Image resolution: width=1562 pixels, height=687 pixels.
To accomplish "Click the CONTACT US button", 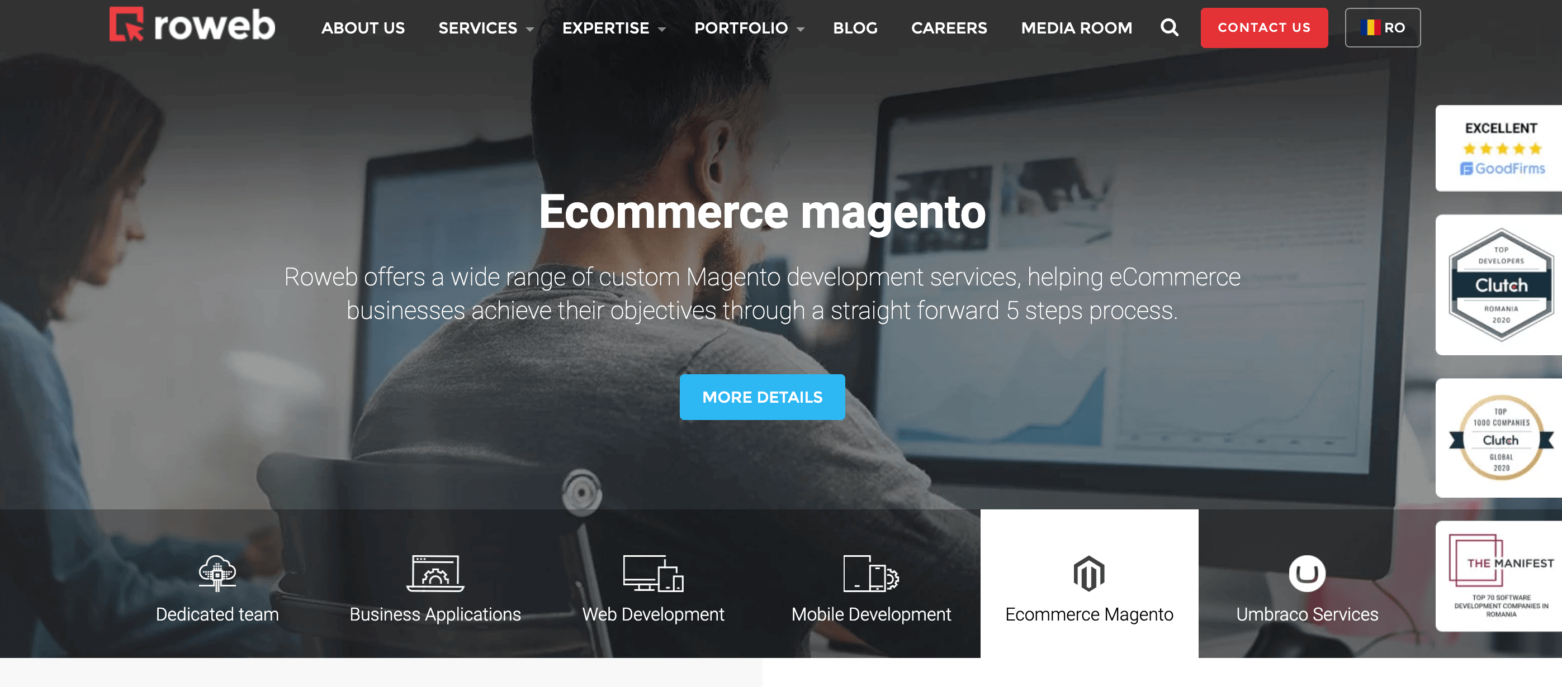I will click(1264, 27).
